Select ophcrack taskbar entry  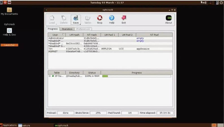coord(62,125)
